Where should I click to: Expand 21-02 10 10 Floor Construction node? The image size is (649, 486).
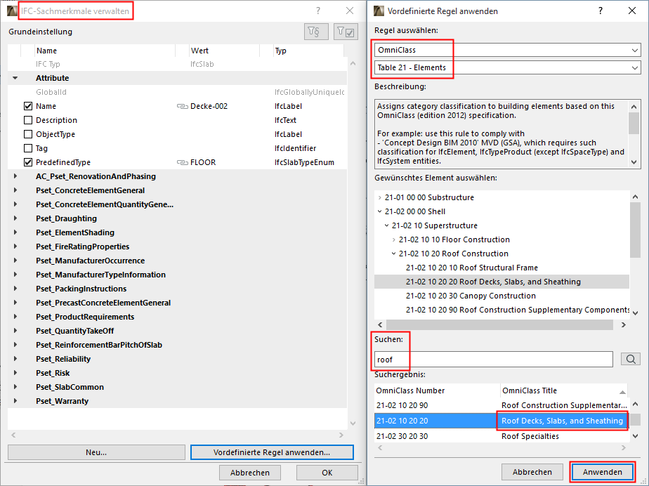(x=393, y=239)
